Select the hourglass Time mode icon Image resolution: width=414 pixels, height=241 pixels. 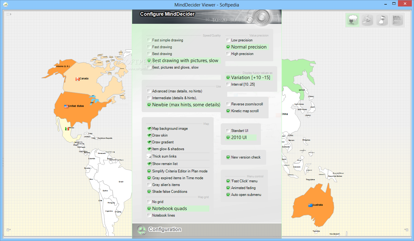coord(382,20)
